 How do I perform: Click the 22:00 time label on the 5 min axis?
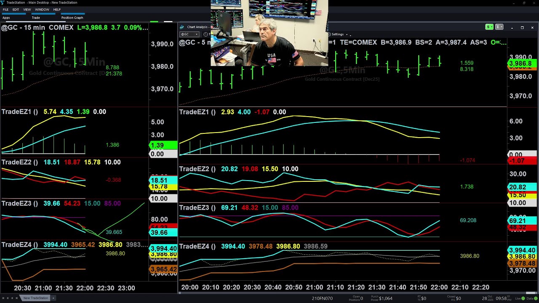(439, 287)
